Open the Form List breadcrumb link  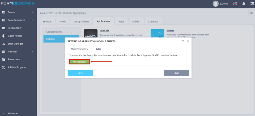tap(53, 13)
